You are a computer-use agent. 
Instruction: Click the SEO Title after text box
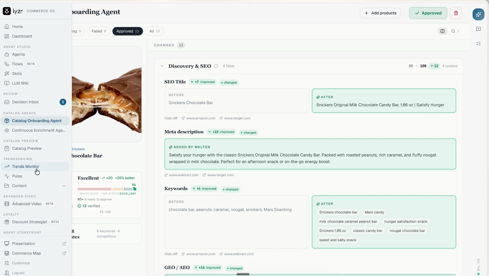[384, 101]
